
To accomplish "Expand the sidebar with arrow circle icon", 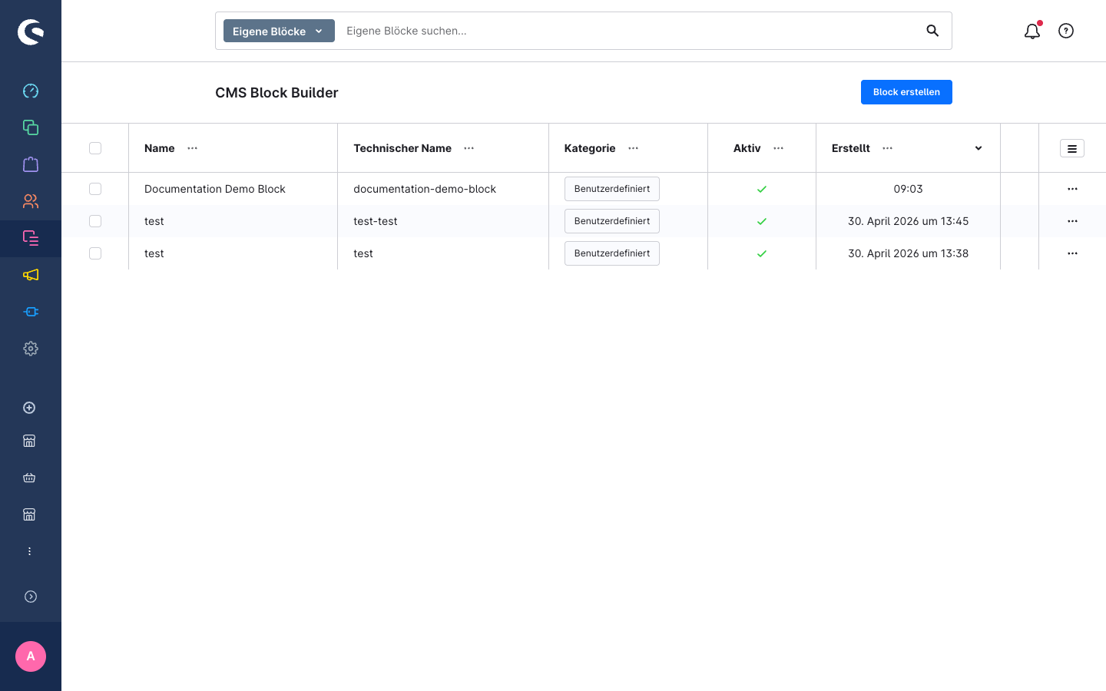I will 31,597.
